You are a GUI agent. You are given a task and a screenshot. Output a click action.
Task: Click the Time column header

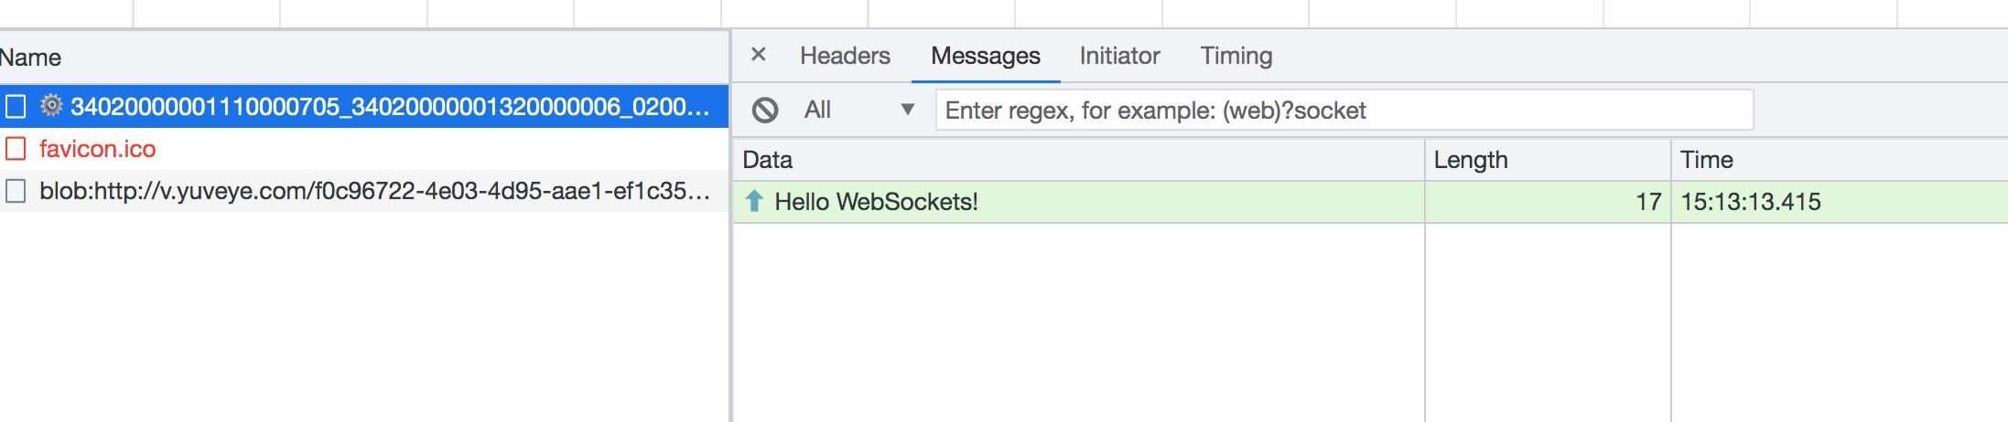pos(1706,160)
